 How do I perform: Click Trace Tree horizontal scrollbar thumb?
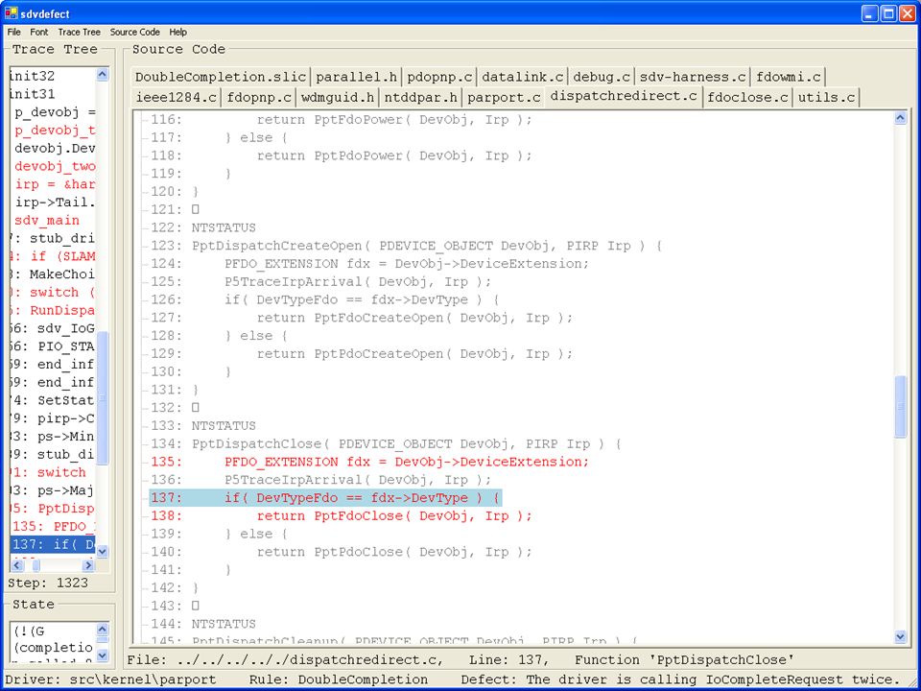pos(35,565)
